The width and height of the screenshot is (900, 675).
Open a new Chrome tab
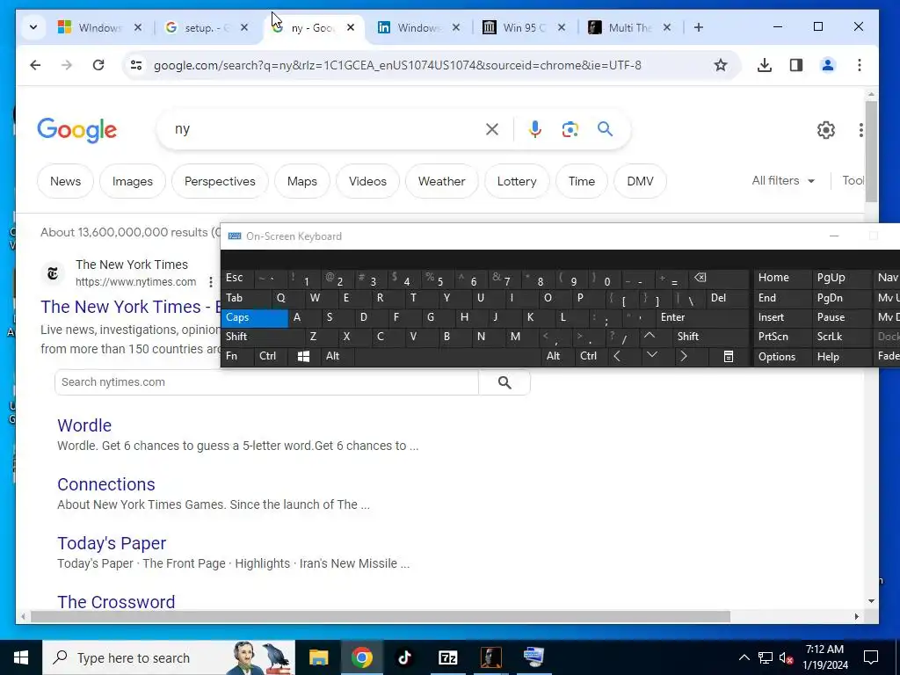pyautogui.click(x=698, y=27)
